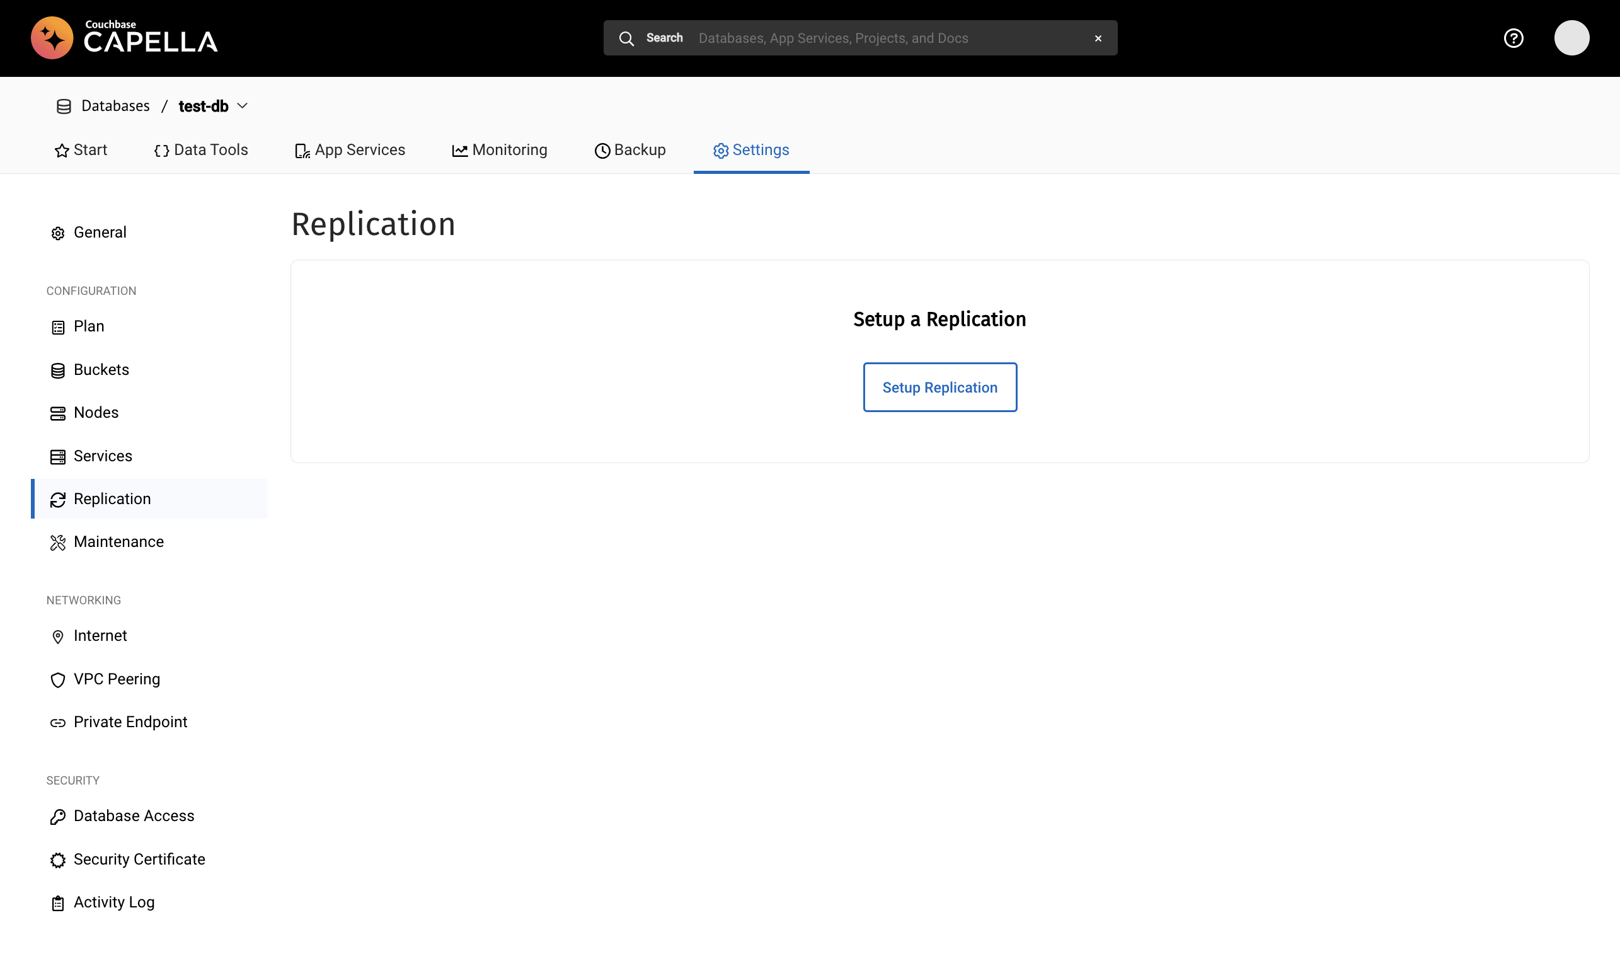
Task: Open the Activity Log page
Action: (113, 902)
